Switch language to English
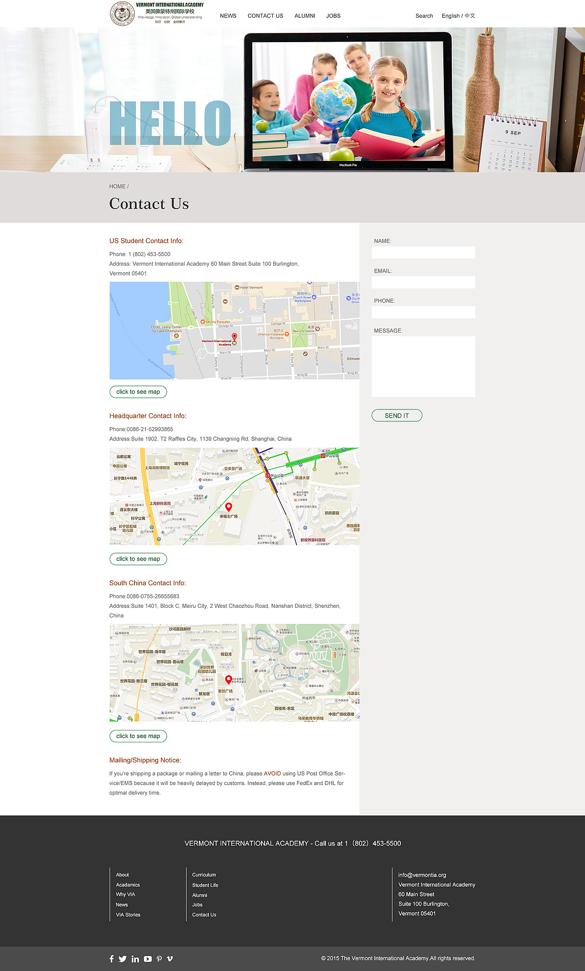The width and height of the screenshot is (585, 971). (451, 16)
